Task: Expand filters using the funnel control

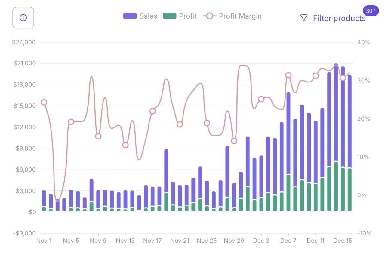Action: tap(304, 18)
